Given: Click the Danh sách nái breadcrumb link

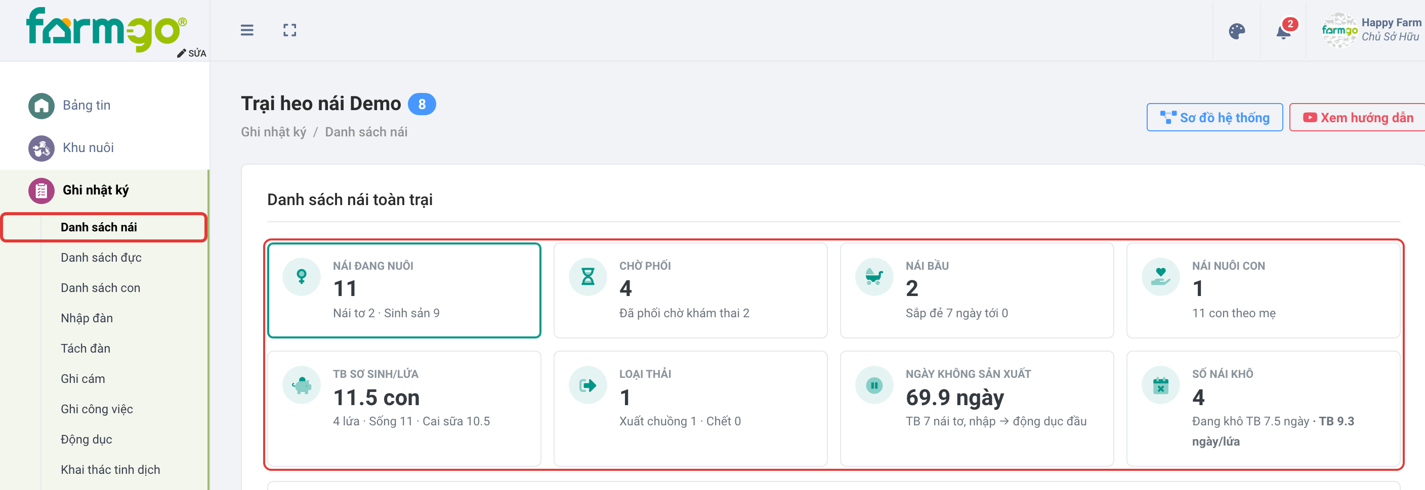Looking at the screenshot, I should pyautogui.click(x=366, y=132).
